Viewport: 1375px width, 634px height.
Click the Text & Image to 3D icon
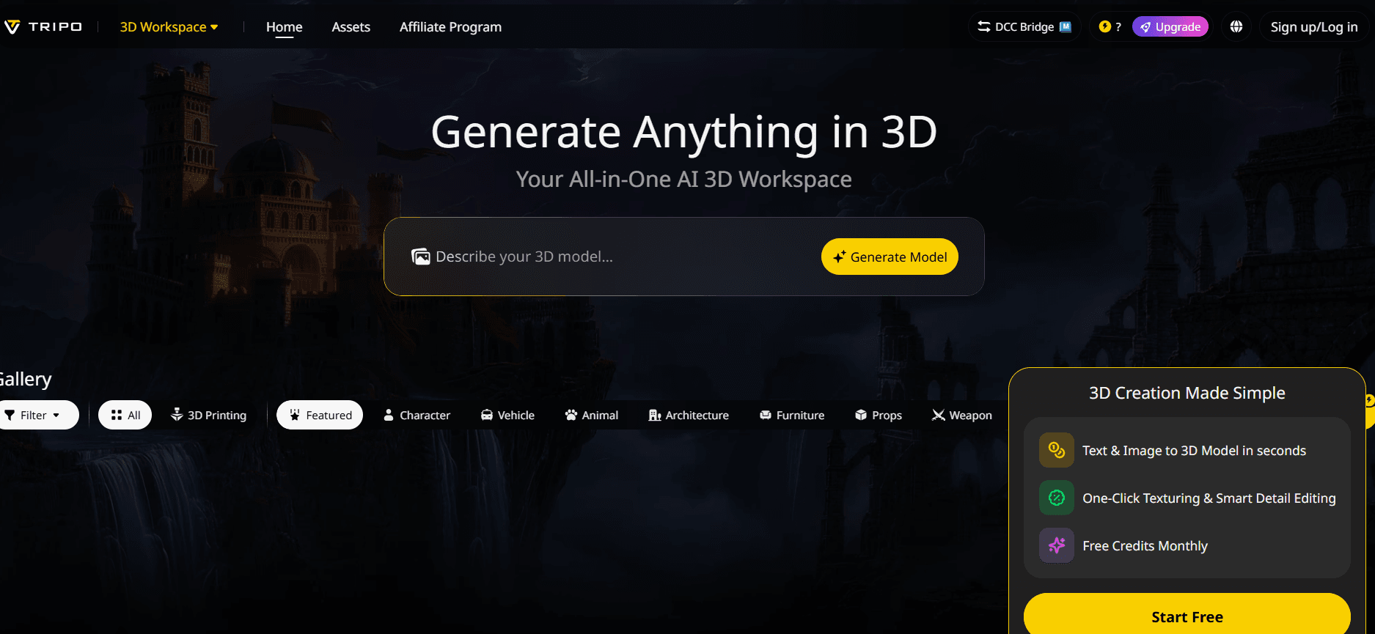[x=1056, y=450]
